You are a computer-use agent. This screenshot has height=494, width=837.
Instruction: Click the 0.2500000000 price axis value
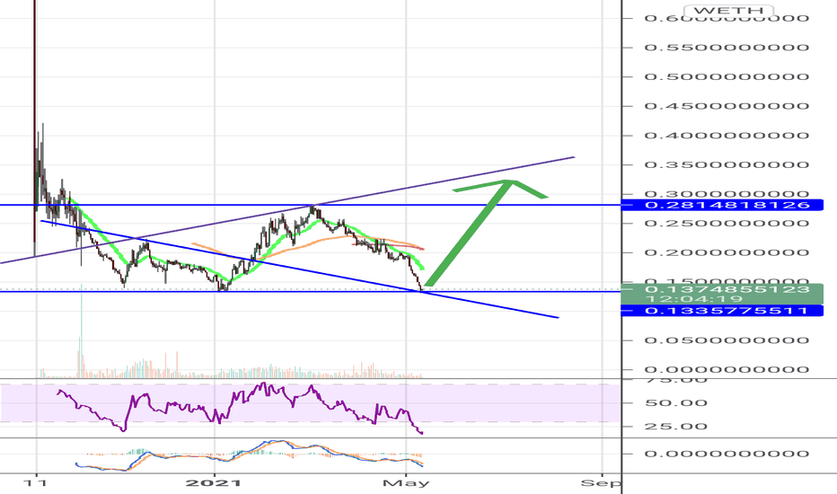727,224
